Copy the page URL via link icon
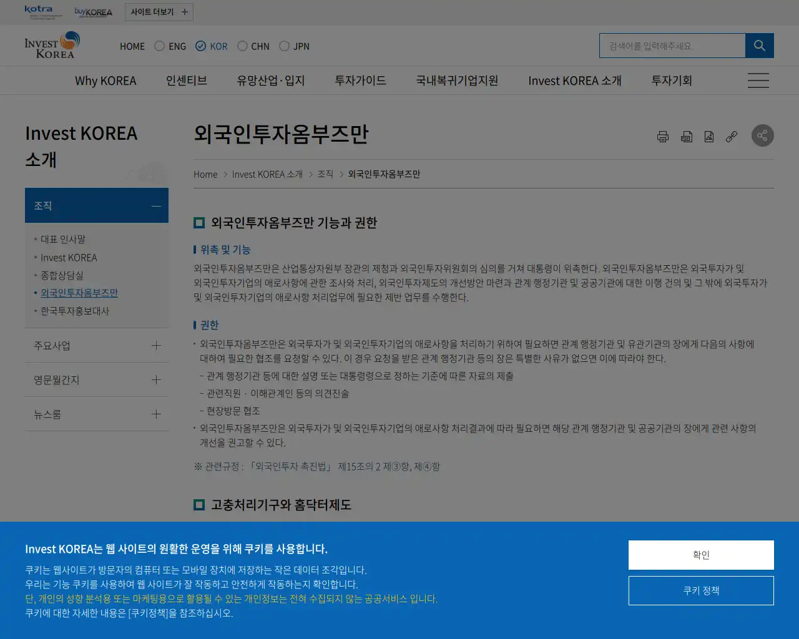The height and width of the screenshot is (639, 799). pos(732,135)
